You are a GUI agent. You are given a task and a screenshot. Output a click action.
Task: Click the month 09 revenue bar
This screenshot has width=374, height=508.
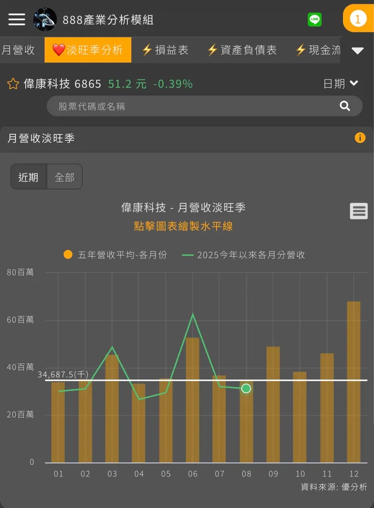[273, 404]
